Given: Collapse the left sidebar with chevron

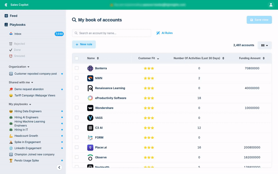Looking at the screenshot, I should [x=59, y=167].
